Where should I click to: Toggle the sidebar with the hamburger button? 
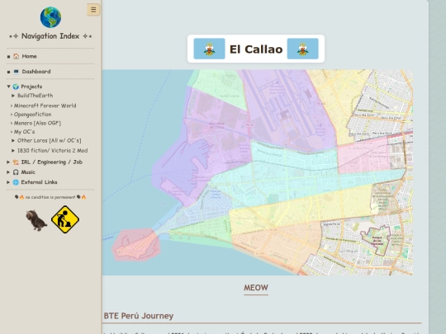(93, 10)
